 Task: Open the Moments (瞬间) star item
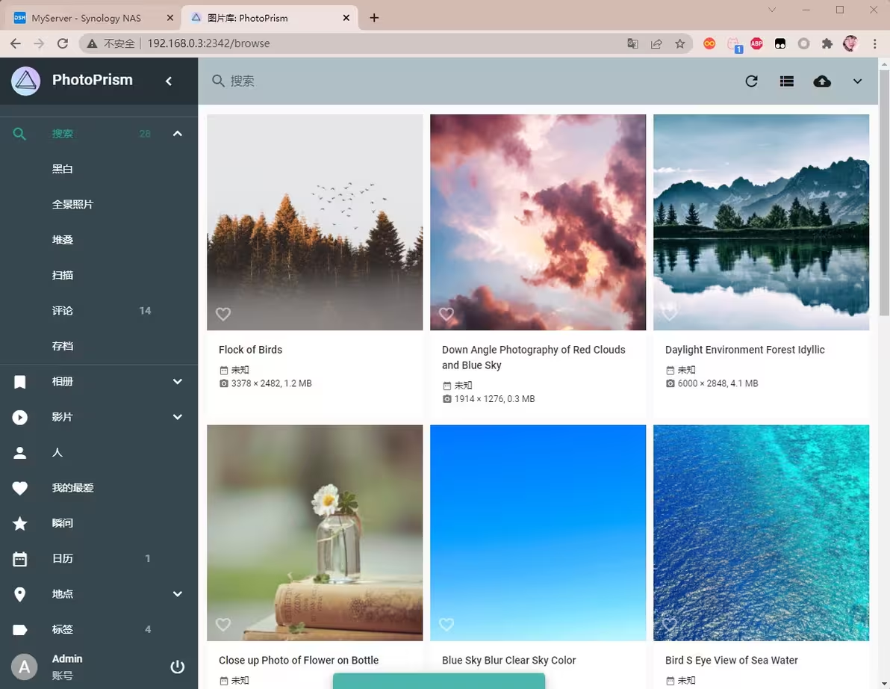click(63, 523)
